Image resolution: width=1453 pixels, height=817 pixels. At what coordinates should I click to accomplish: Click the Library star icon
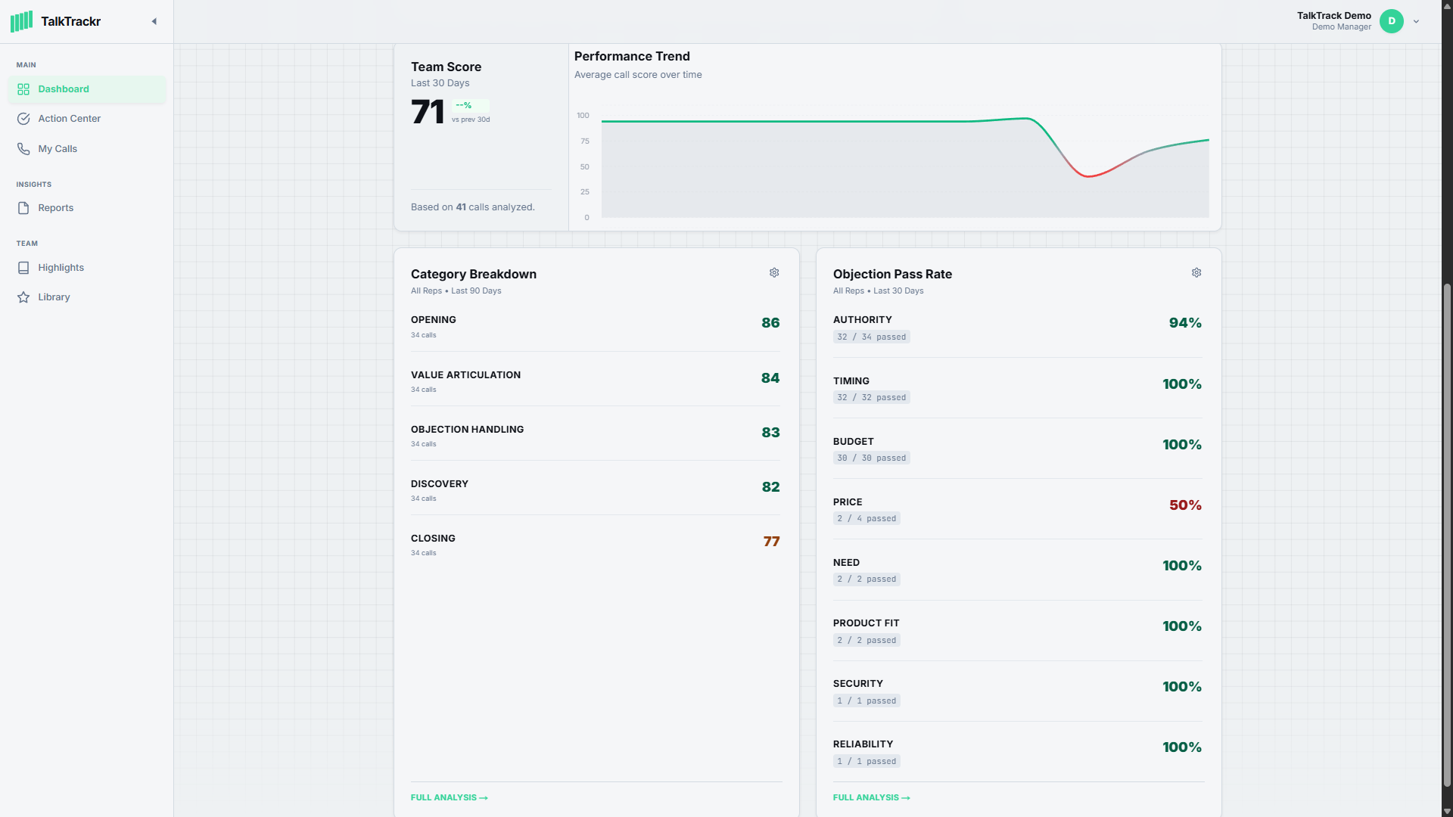(x=23, y=297)
